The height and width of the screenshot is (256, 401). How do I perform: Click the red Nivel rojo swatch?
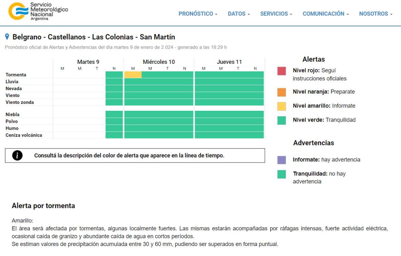[282, 71]
